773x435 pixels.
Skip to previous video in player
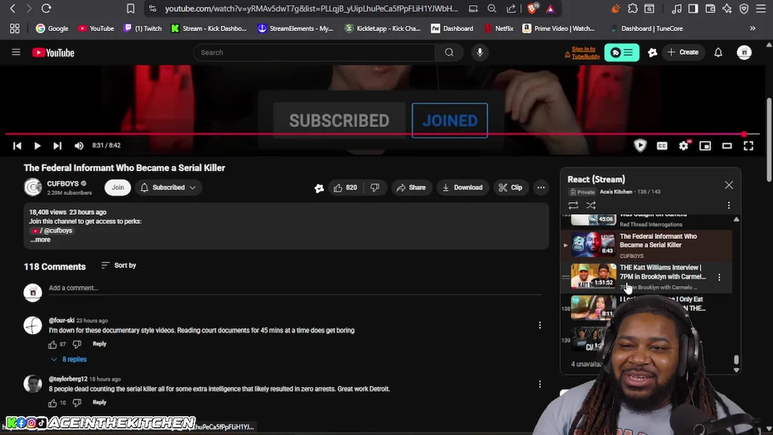[x=17, y=146]
